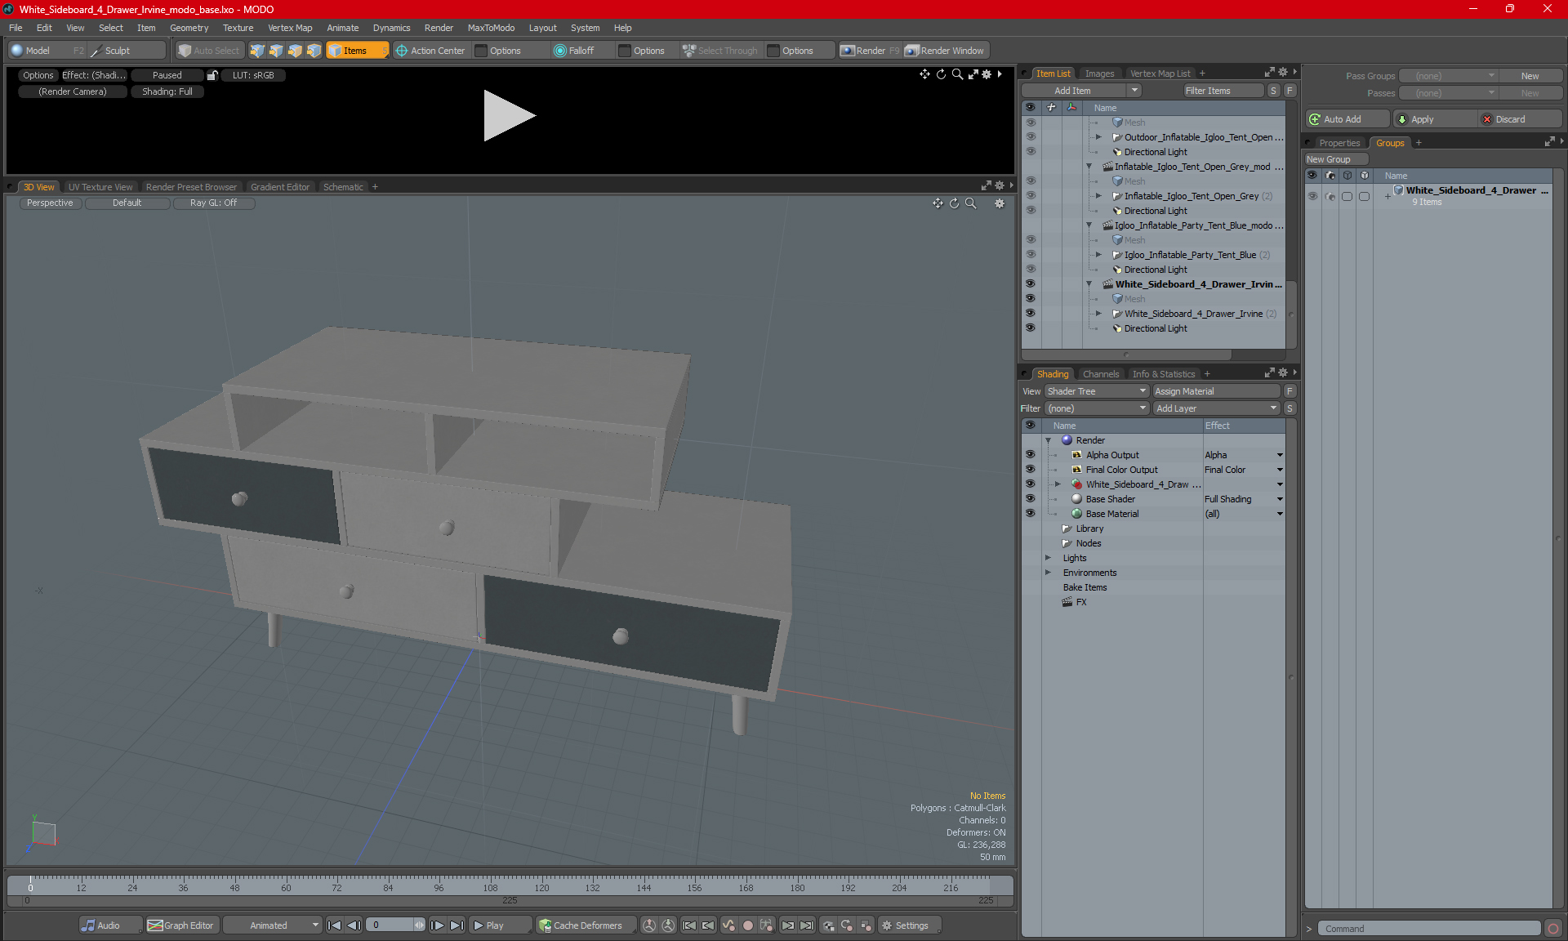Click the 3D viewport rotate view icon
This screenshot has height=941, width=1568.
[x=954, y=203]
